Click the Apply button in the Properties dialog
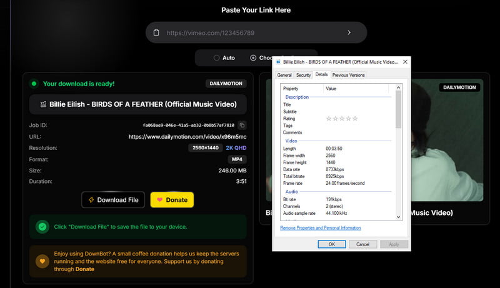Image resolution: width=500 pixels, height=288 pixels. coord(394,244)
